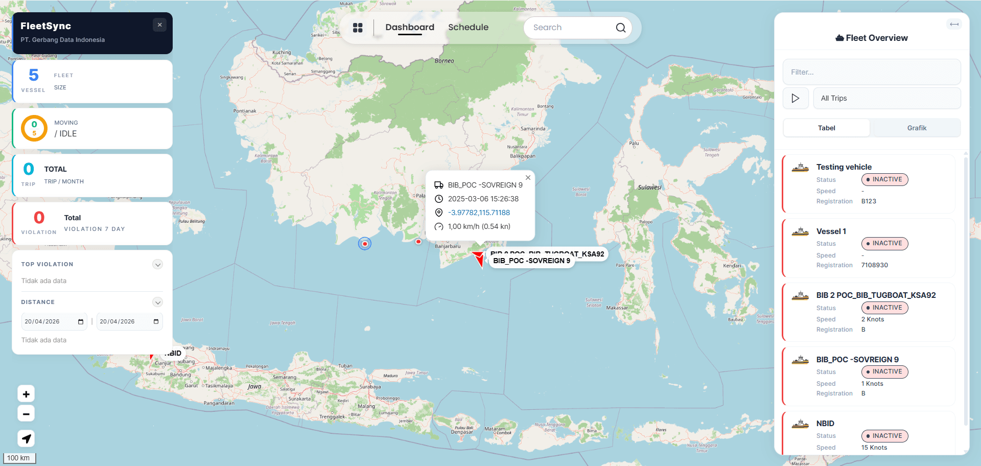Click the red vessel arrow marker

[479, 258]
